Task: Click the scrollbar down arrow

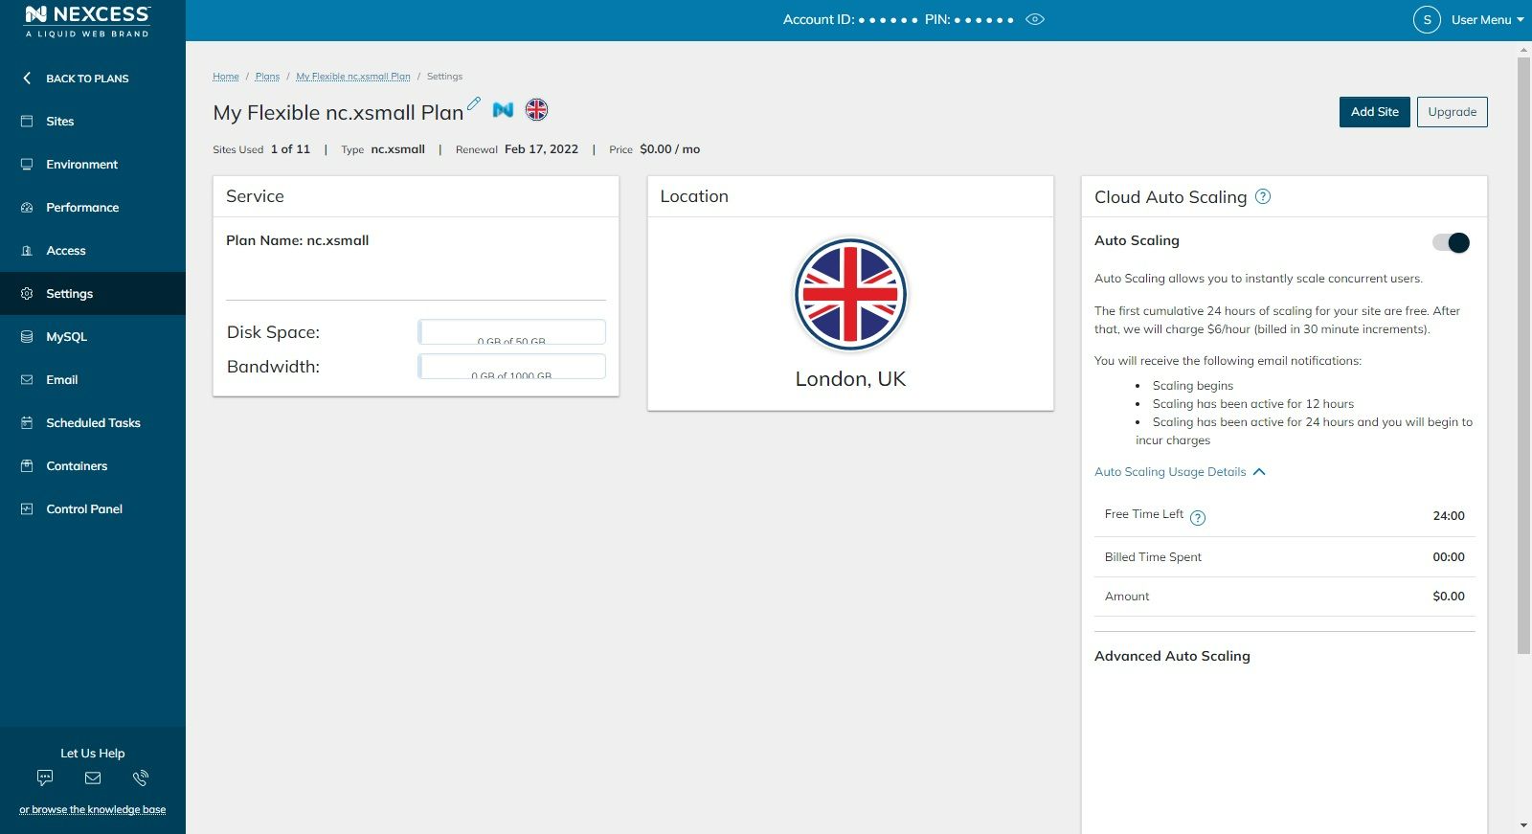Action: (1523, 825)
